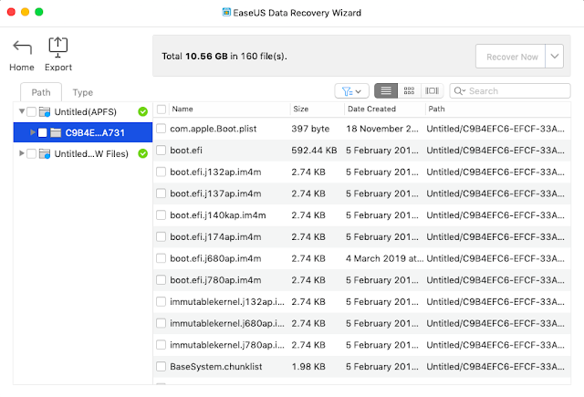
Task: Tick the C9B4E...A731 folder checkbox
Action: click(43, 132)
